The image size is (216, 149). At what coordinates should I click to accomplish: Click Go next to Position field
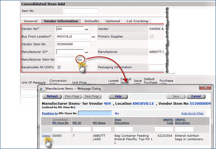click(117, 114)
